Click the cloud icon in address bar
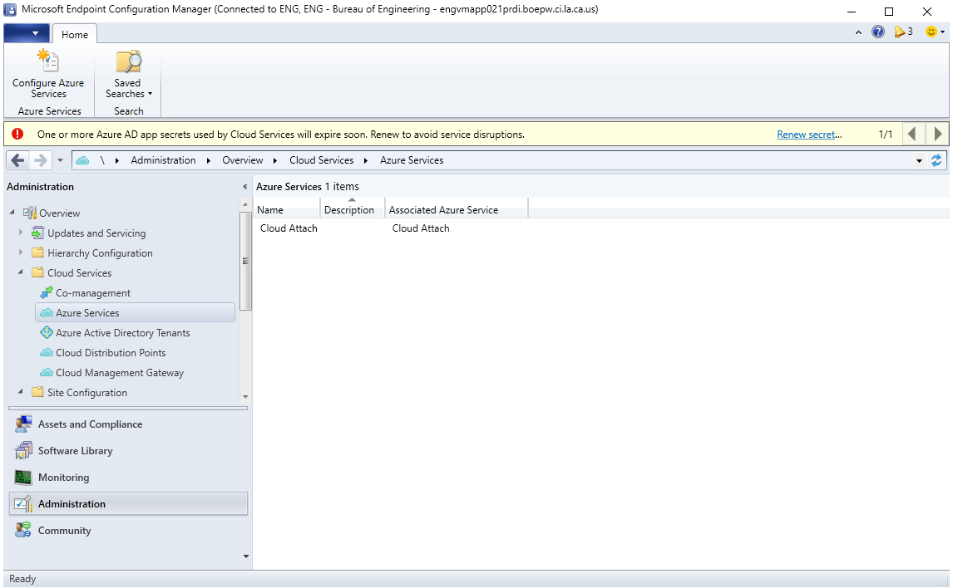 tap(82, 160)
